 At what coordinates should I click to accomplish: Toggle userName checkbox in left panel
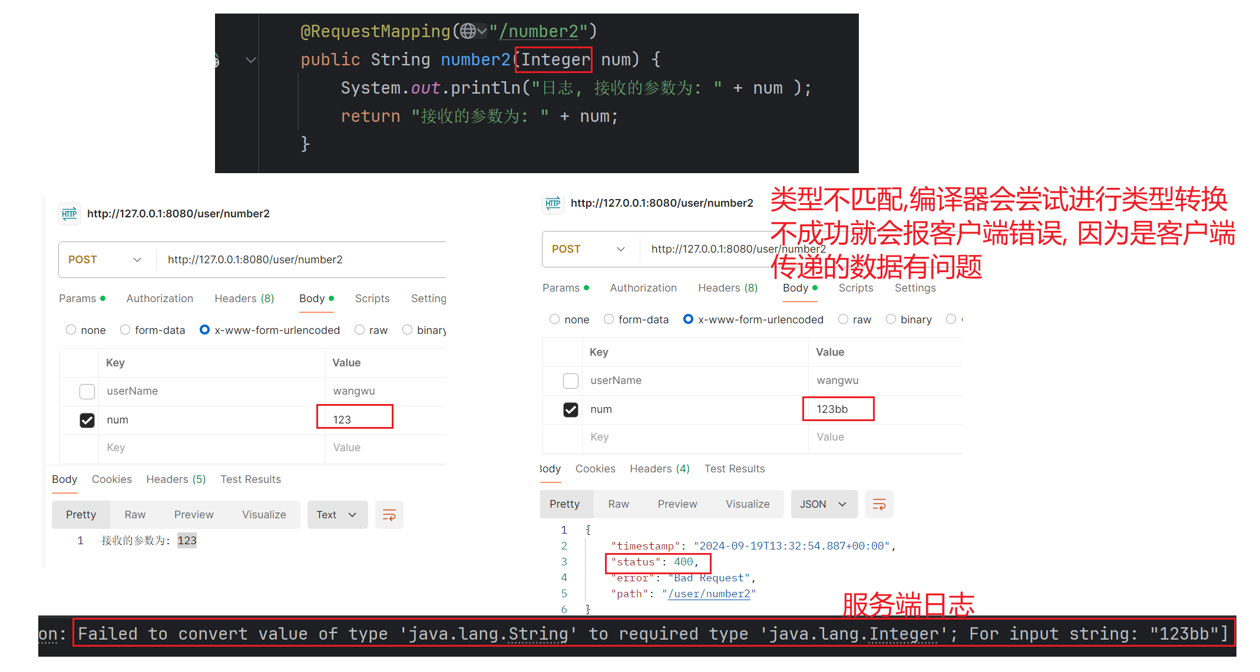87,392
